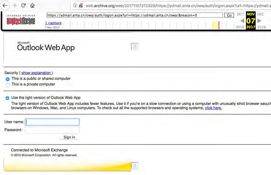Click the highlighted 2017 timeline capture marker
This screenshot has height=175, width=271.
pos(216,25)
